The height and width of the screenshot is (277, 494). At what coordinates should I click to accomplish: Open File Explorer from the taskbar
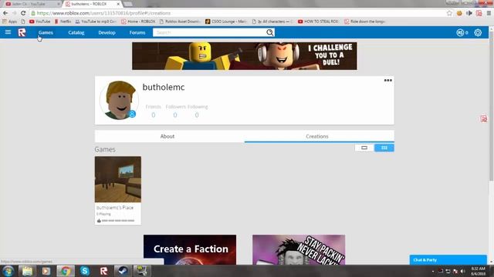point(27,271)
